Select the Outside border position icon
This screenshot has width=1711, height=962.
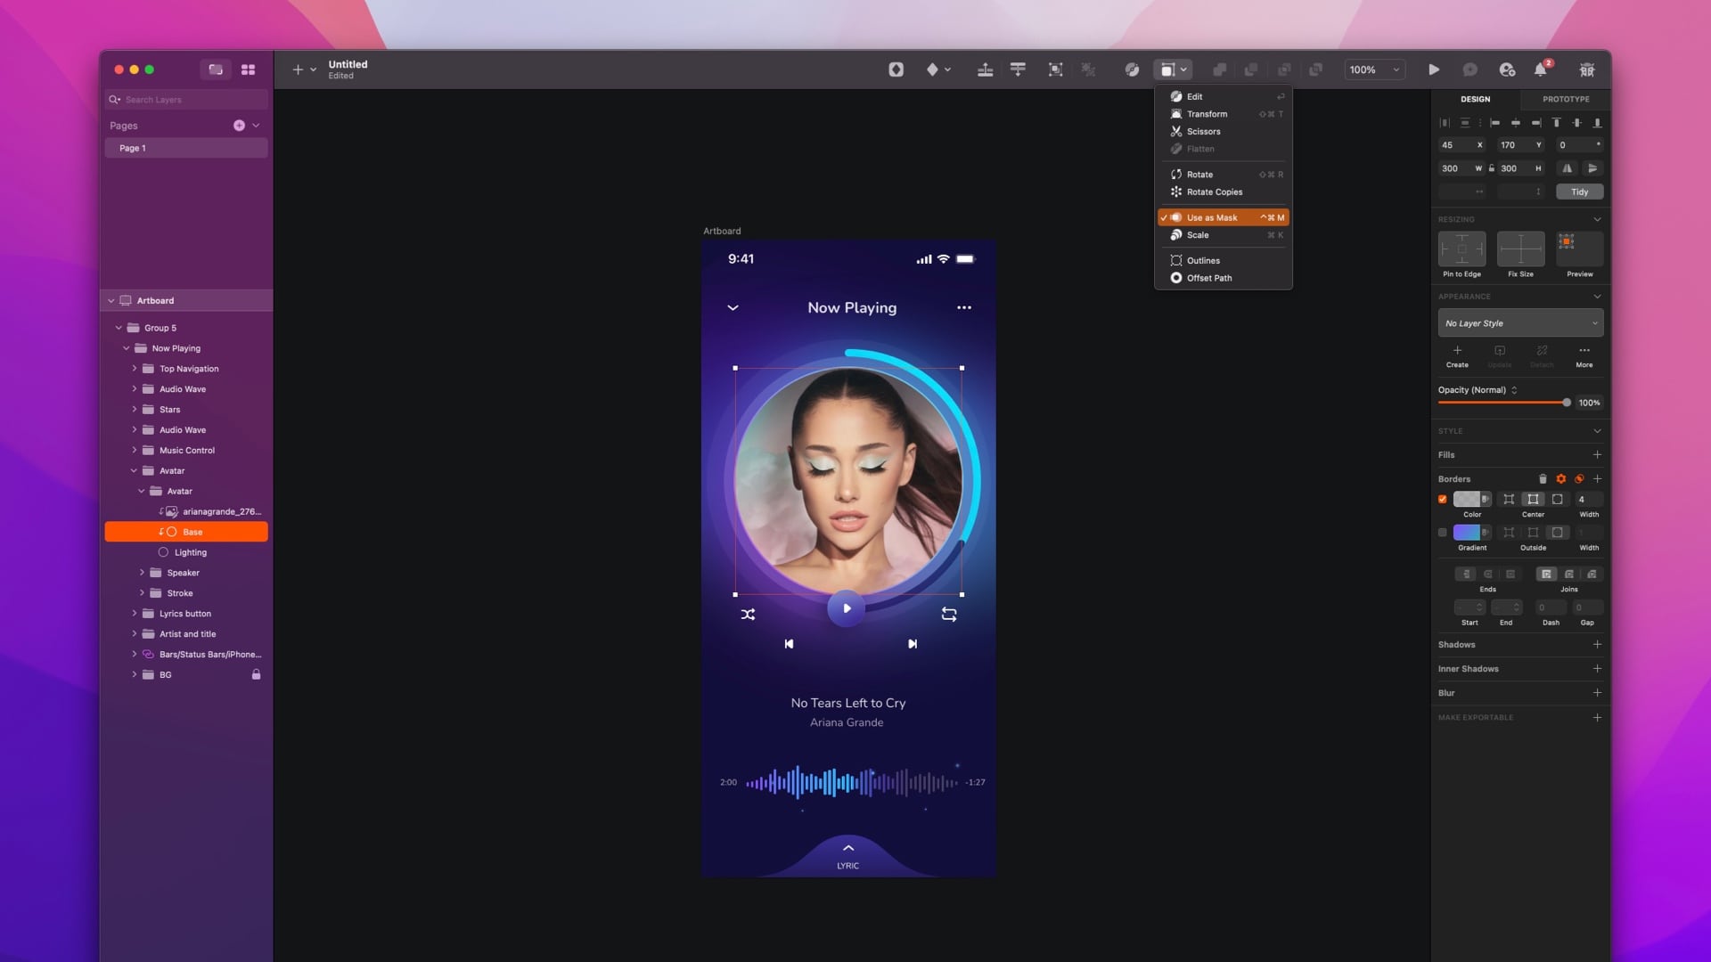point(1558,533)
